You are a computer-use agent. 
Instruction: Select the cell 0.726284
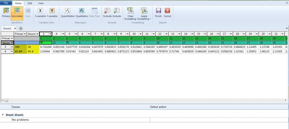click(46, 47)
